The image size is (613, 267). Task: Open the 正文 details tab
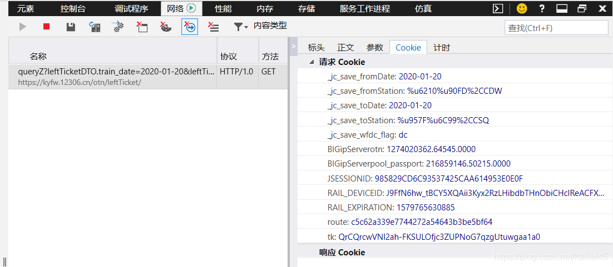point(345,48)
